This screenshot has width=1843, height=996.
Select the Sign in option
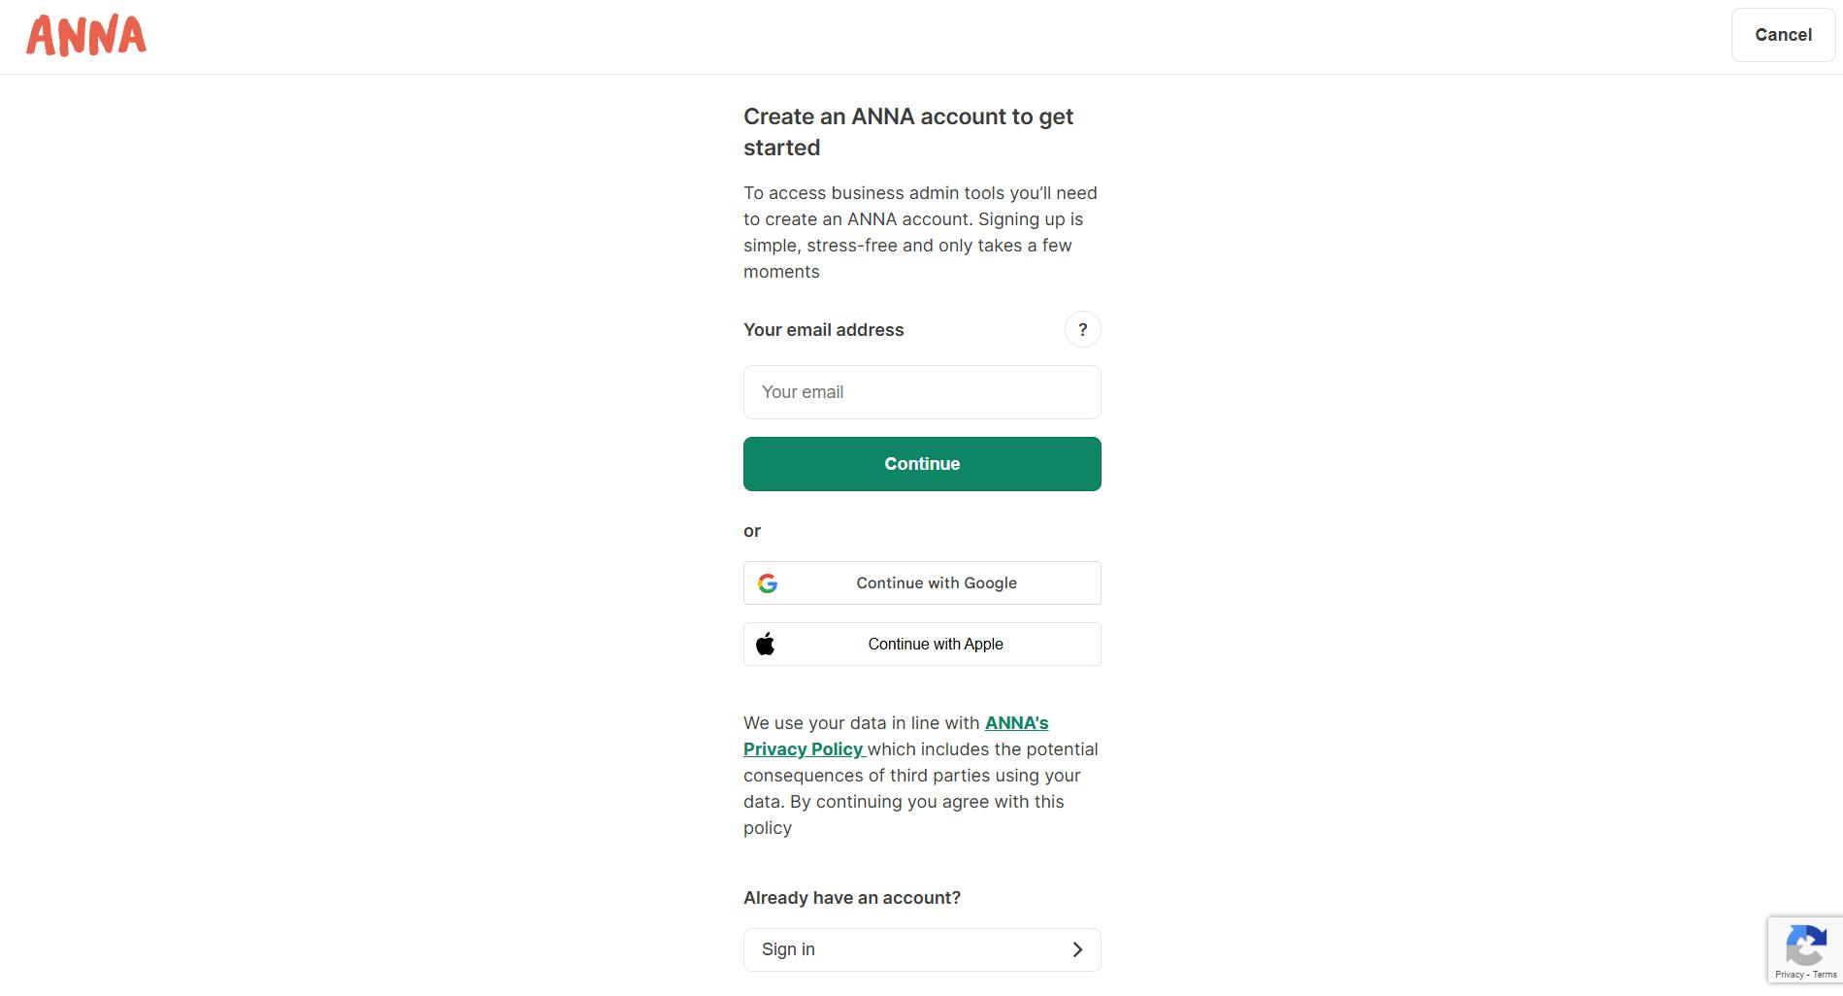click(921, 949)
